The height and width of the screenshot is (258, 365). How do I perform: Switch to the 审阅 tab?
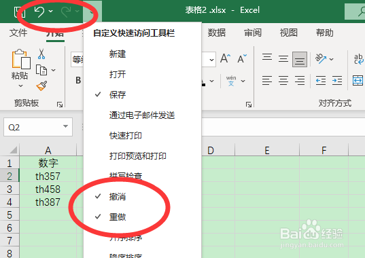pos(253,33)
